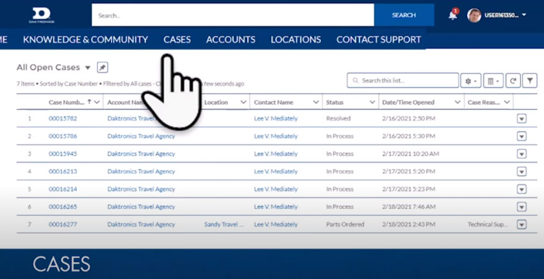The image size is (544, 279).
Task: Click the Resolved status in row 1
Action: click(338, 119)
